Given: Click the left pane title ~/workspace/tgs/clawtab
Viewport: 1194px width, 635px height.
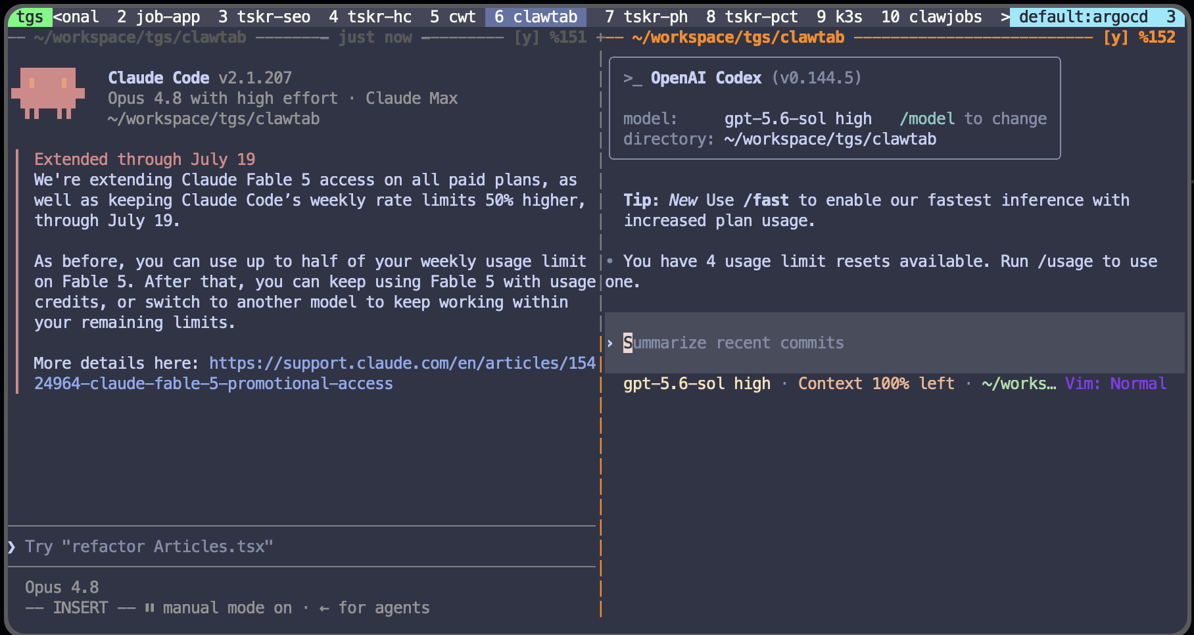Looking at the screenshot, I should click(140, 37).
